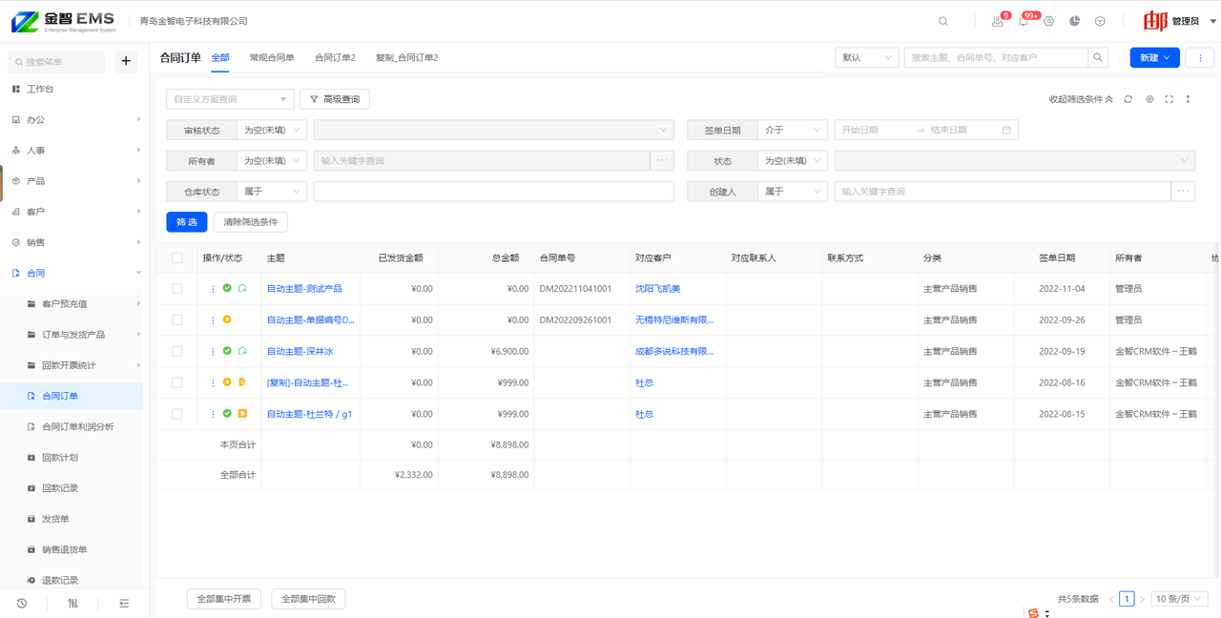Screen dimensions: 1221x618
Task: Open the 高级查询 advanced query button
Action: coord(335,99)
